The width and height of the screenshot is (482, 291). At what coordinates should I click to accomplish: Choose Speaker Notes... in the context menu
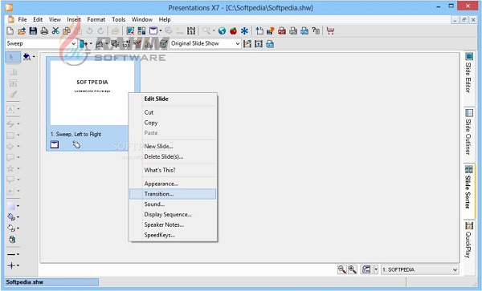173,224
